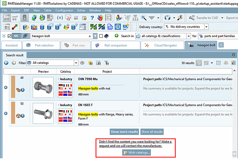
Task: Click the Show more results button
Action: pyautogui.click(x=124, y=132)
